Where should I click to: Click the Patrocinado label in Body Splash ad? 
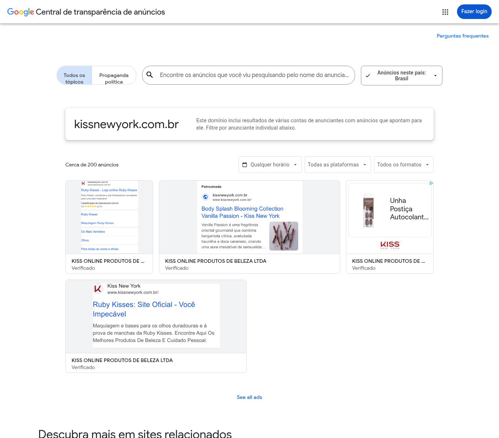point(212,187)
